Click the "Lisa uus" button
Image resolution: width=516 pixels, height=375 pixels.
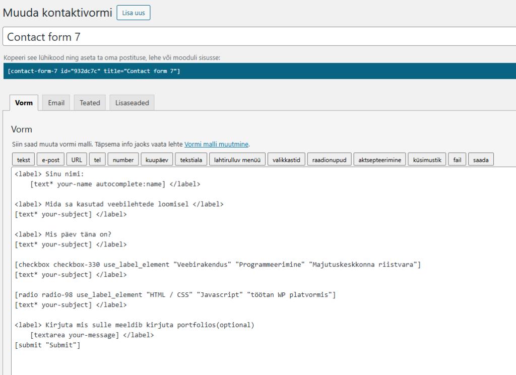pyautogui.click(x=133, y=13)
